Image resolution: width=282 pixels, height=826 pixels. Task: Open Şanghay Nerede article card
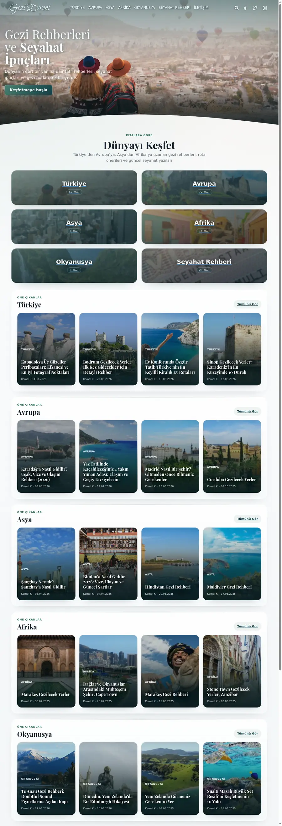(46, 564)
